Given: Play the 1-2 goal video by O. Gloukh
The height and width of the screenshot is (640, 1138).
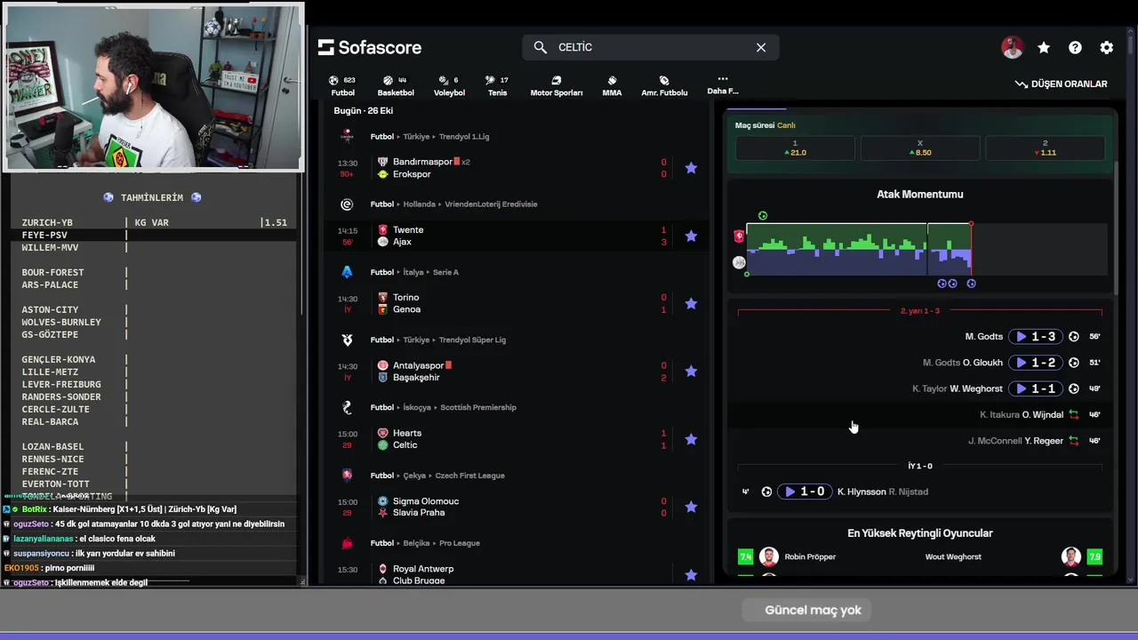Looking at the screenshot, I should (x=1036, y=363).
